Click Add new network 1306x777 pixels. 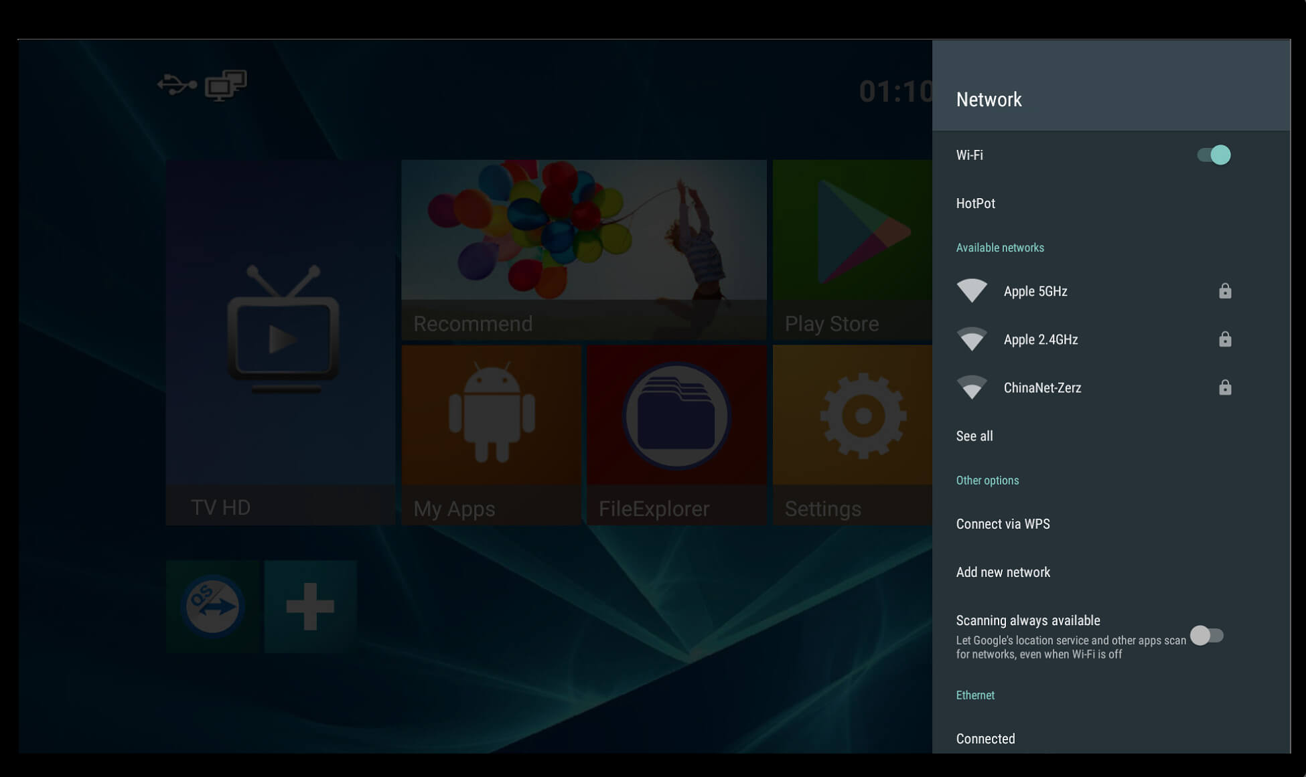(1003, 572)
